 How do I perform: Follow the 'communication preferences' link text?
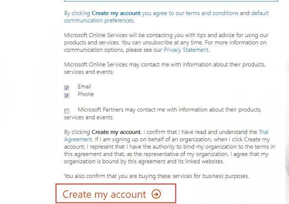(99, 21)
